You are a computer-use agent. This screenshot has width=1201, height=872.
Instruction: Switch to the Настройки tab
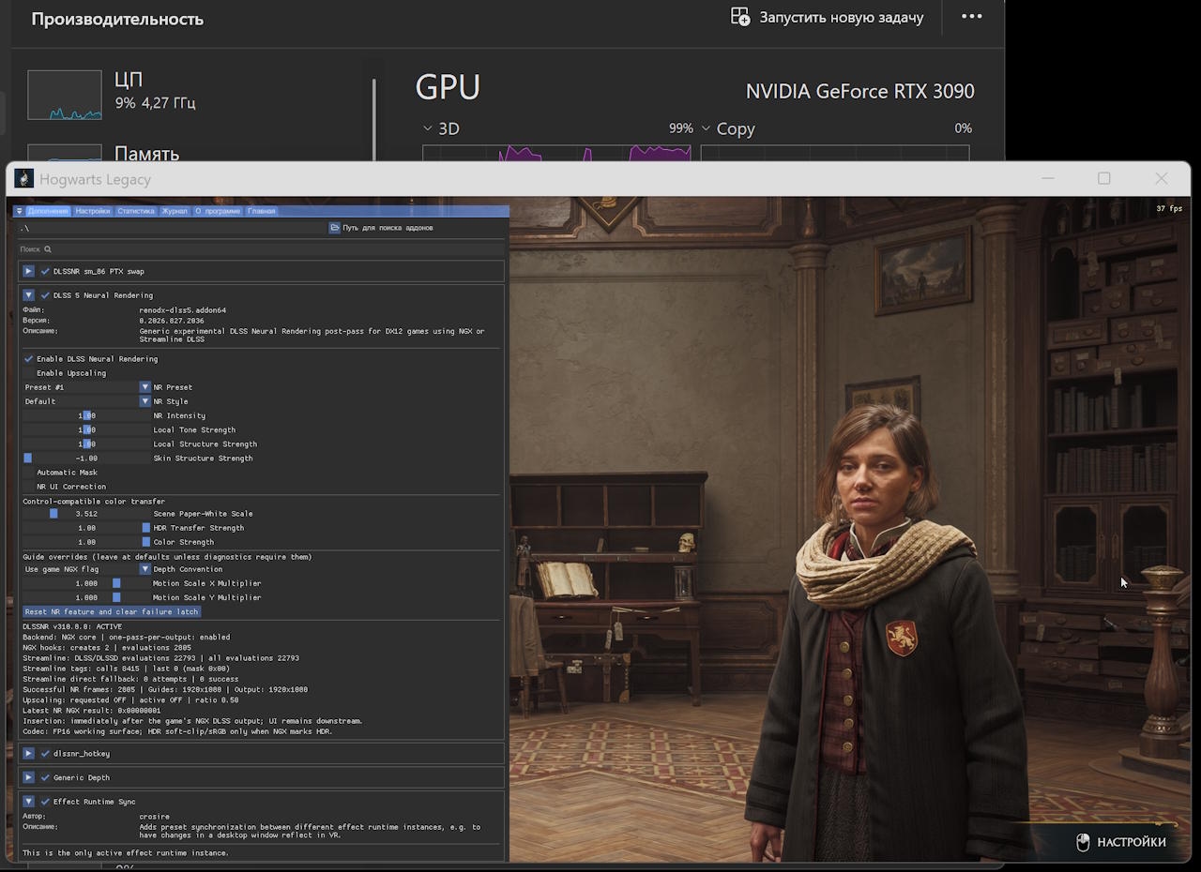[93, 211]
